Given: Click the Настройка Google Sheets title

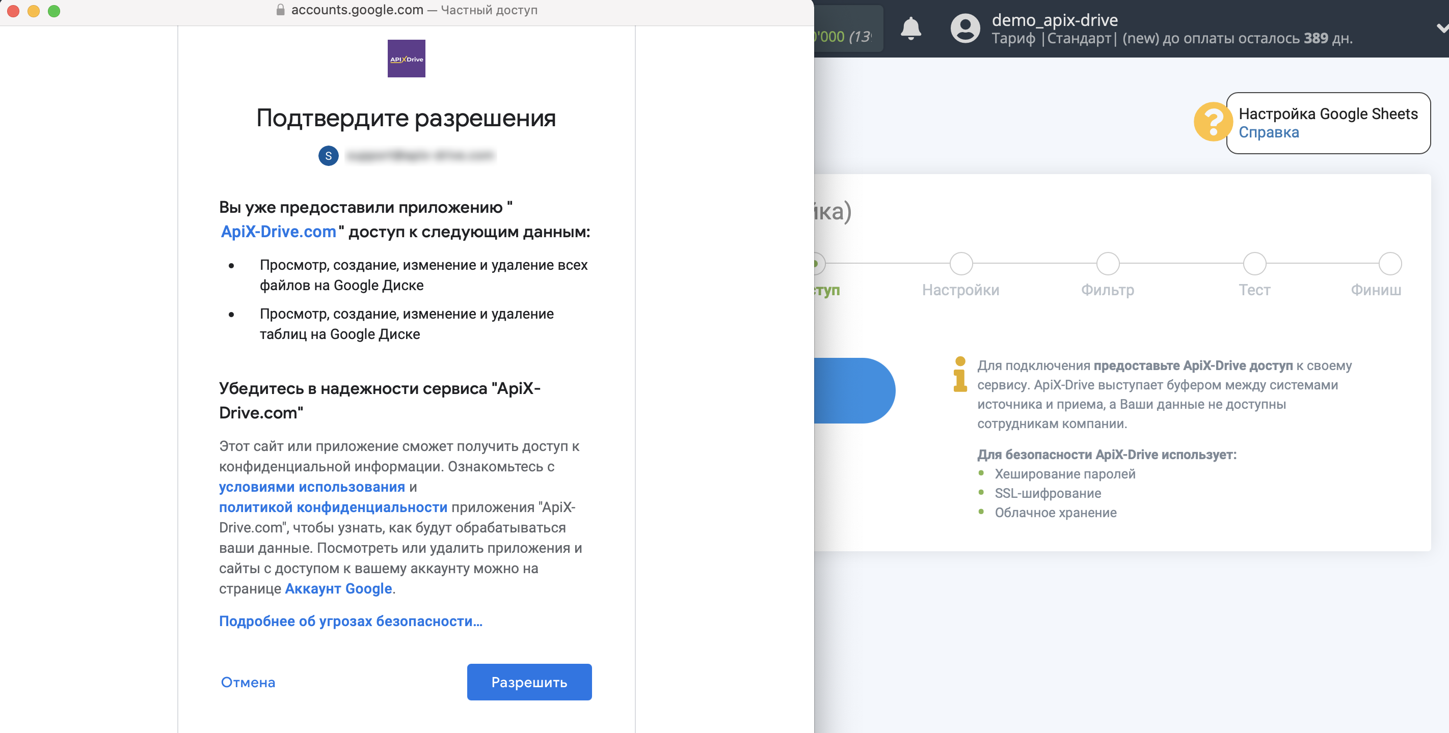Looking at the screenshot, I should coord(1328,114).
